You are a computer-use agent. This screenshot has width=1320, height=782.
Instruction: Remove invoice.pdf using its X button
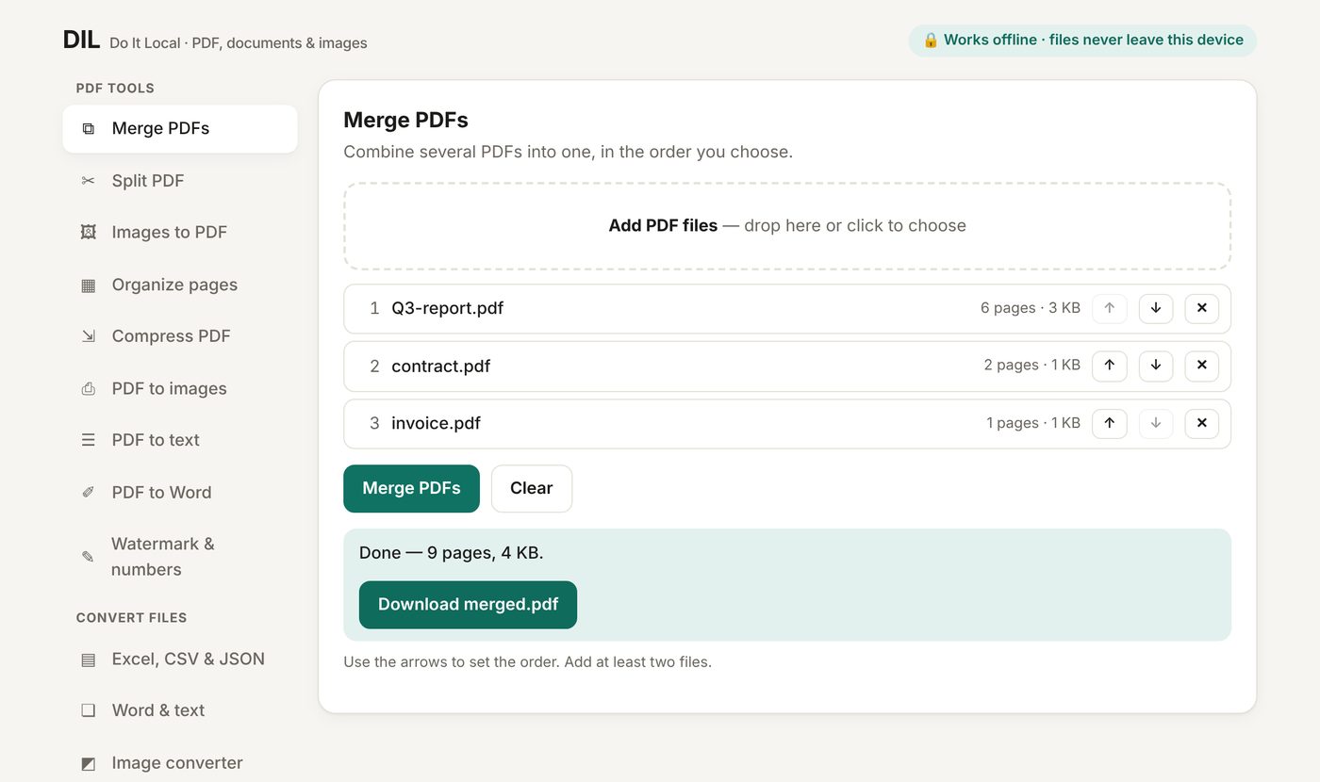pyautogui.click(x=1202, y=423)
